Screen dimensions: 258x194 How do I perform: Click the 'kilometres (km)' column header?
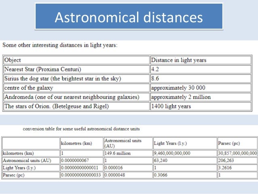click(82, 143)
